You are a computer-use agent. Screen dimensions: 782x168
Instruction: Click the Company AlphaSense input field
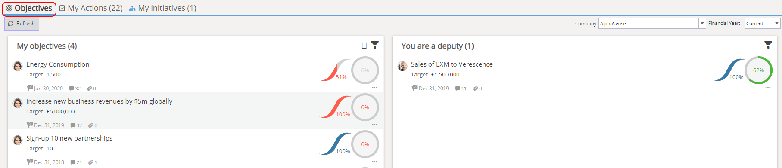click(648, 24)
